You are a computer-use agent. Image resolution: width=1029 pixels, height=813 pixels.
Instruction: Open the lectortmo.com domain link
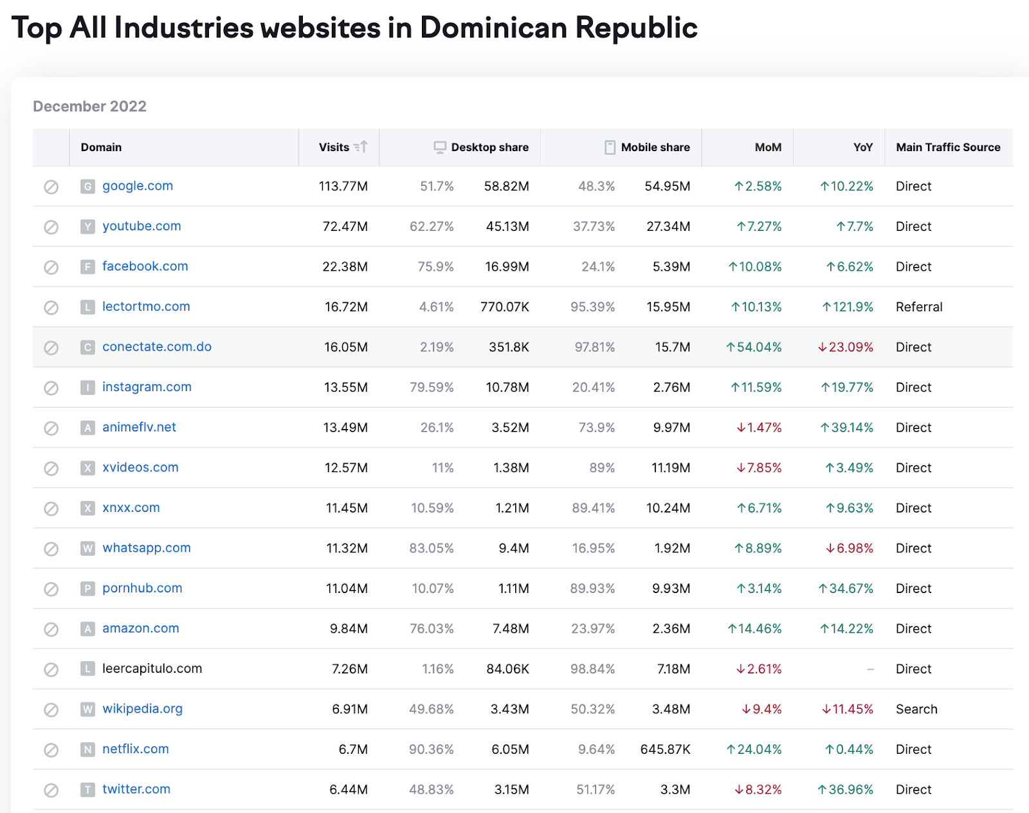click(x=146, y=307)
